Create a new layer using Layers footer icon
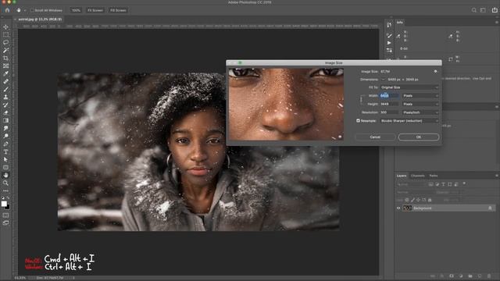500x281 pixels. [x=480, y=276]
